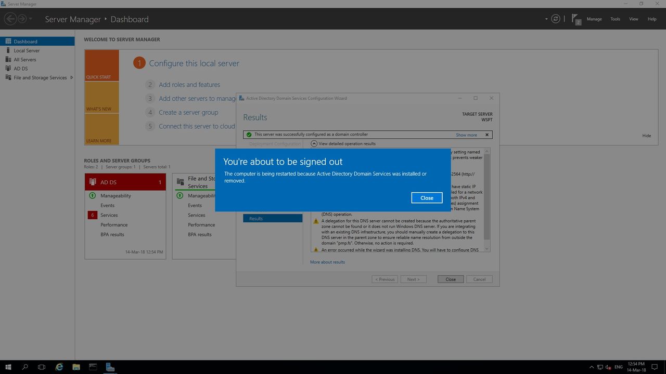Click the WHAT'S NEW tile
Screen dimensions: 666x374
pyautogui.click(x=102, y=97)
